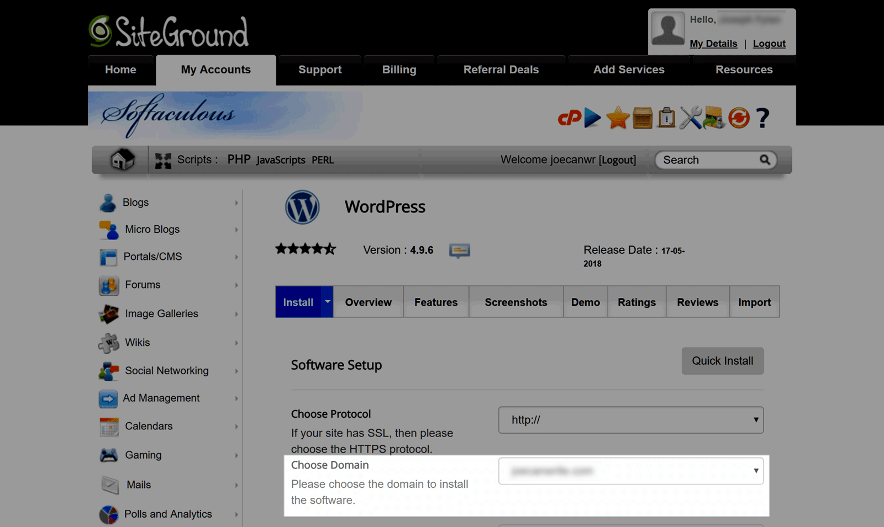
Task: Click the Image Galleries category icon
Action: click(x=109, y=314)
